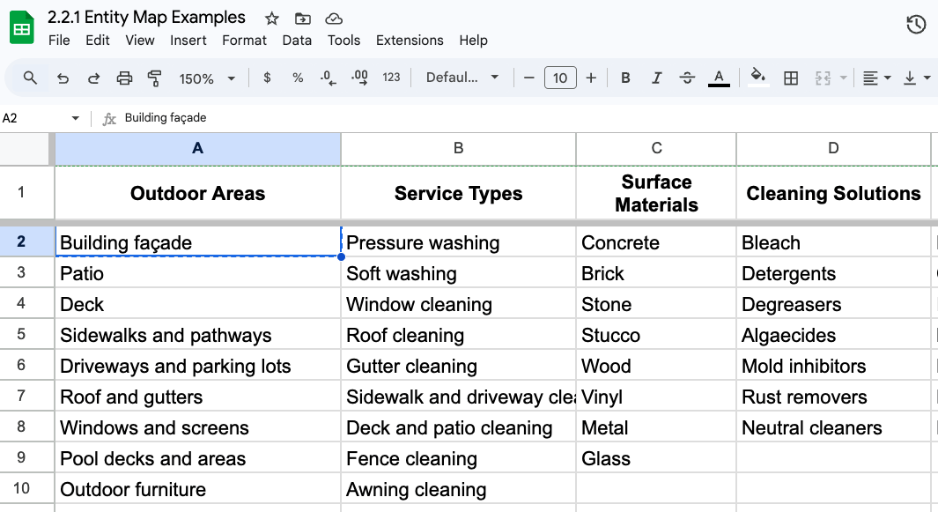Apply percent format

click(x=298, y=78)
